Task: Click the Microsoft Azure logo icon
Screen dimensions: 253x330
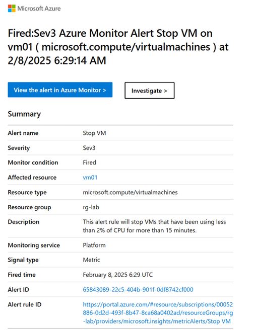Action: tap(12, 9)
